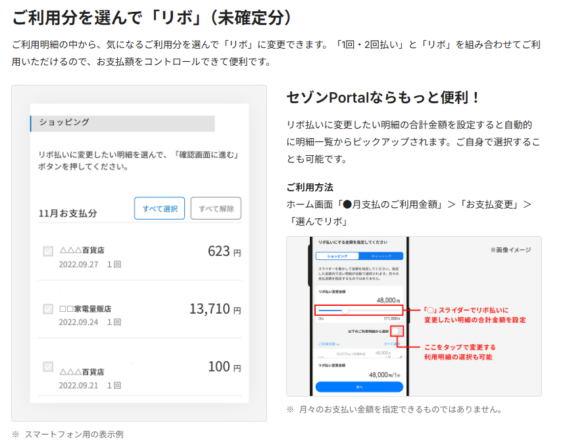563x444 pixels.
Task: Switch to the キャッシング tab
Action: coord(381,256)
